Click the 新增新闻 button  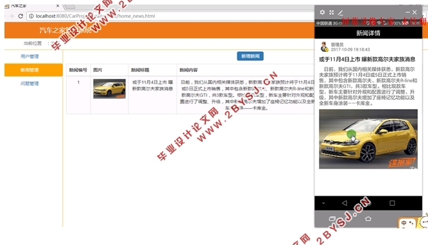click(250, 56)
